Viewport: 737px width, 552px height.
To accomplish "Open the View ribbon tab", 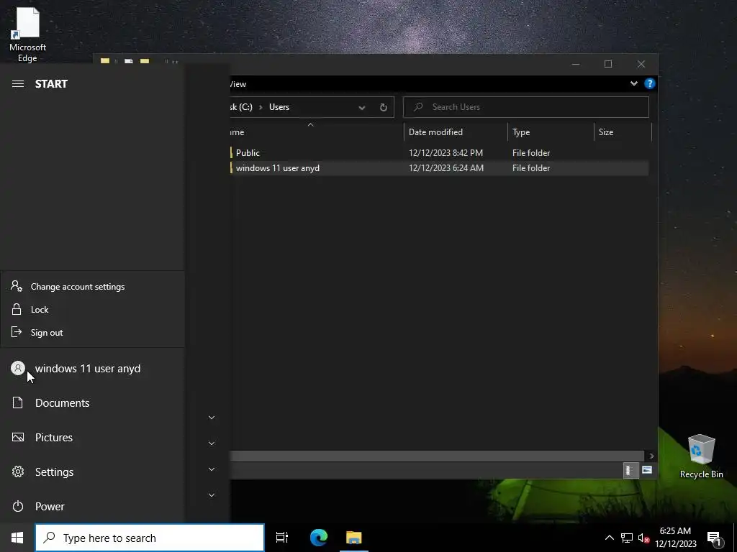I will click(238, 84).
